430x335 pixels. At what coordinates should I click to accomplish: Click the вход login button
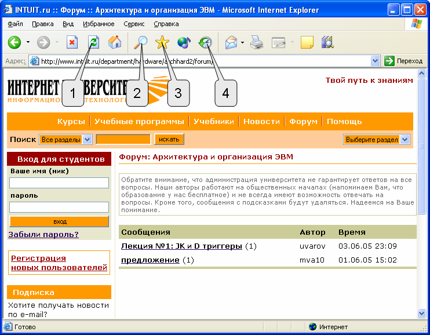pyautogui.click(x=59, y=221)
